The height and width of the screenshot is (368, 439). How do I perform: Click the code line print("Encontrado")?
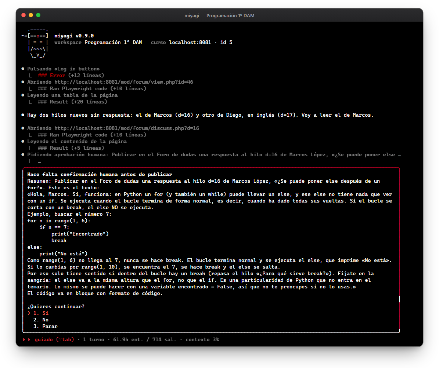[x=80, y=234]
